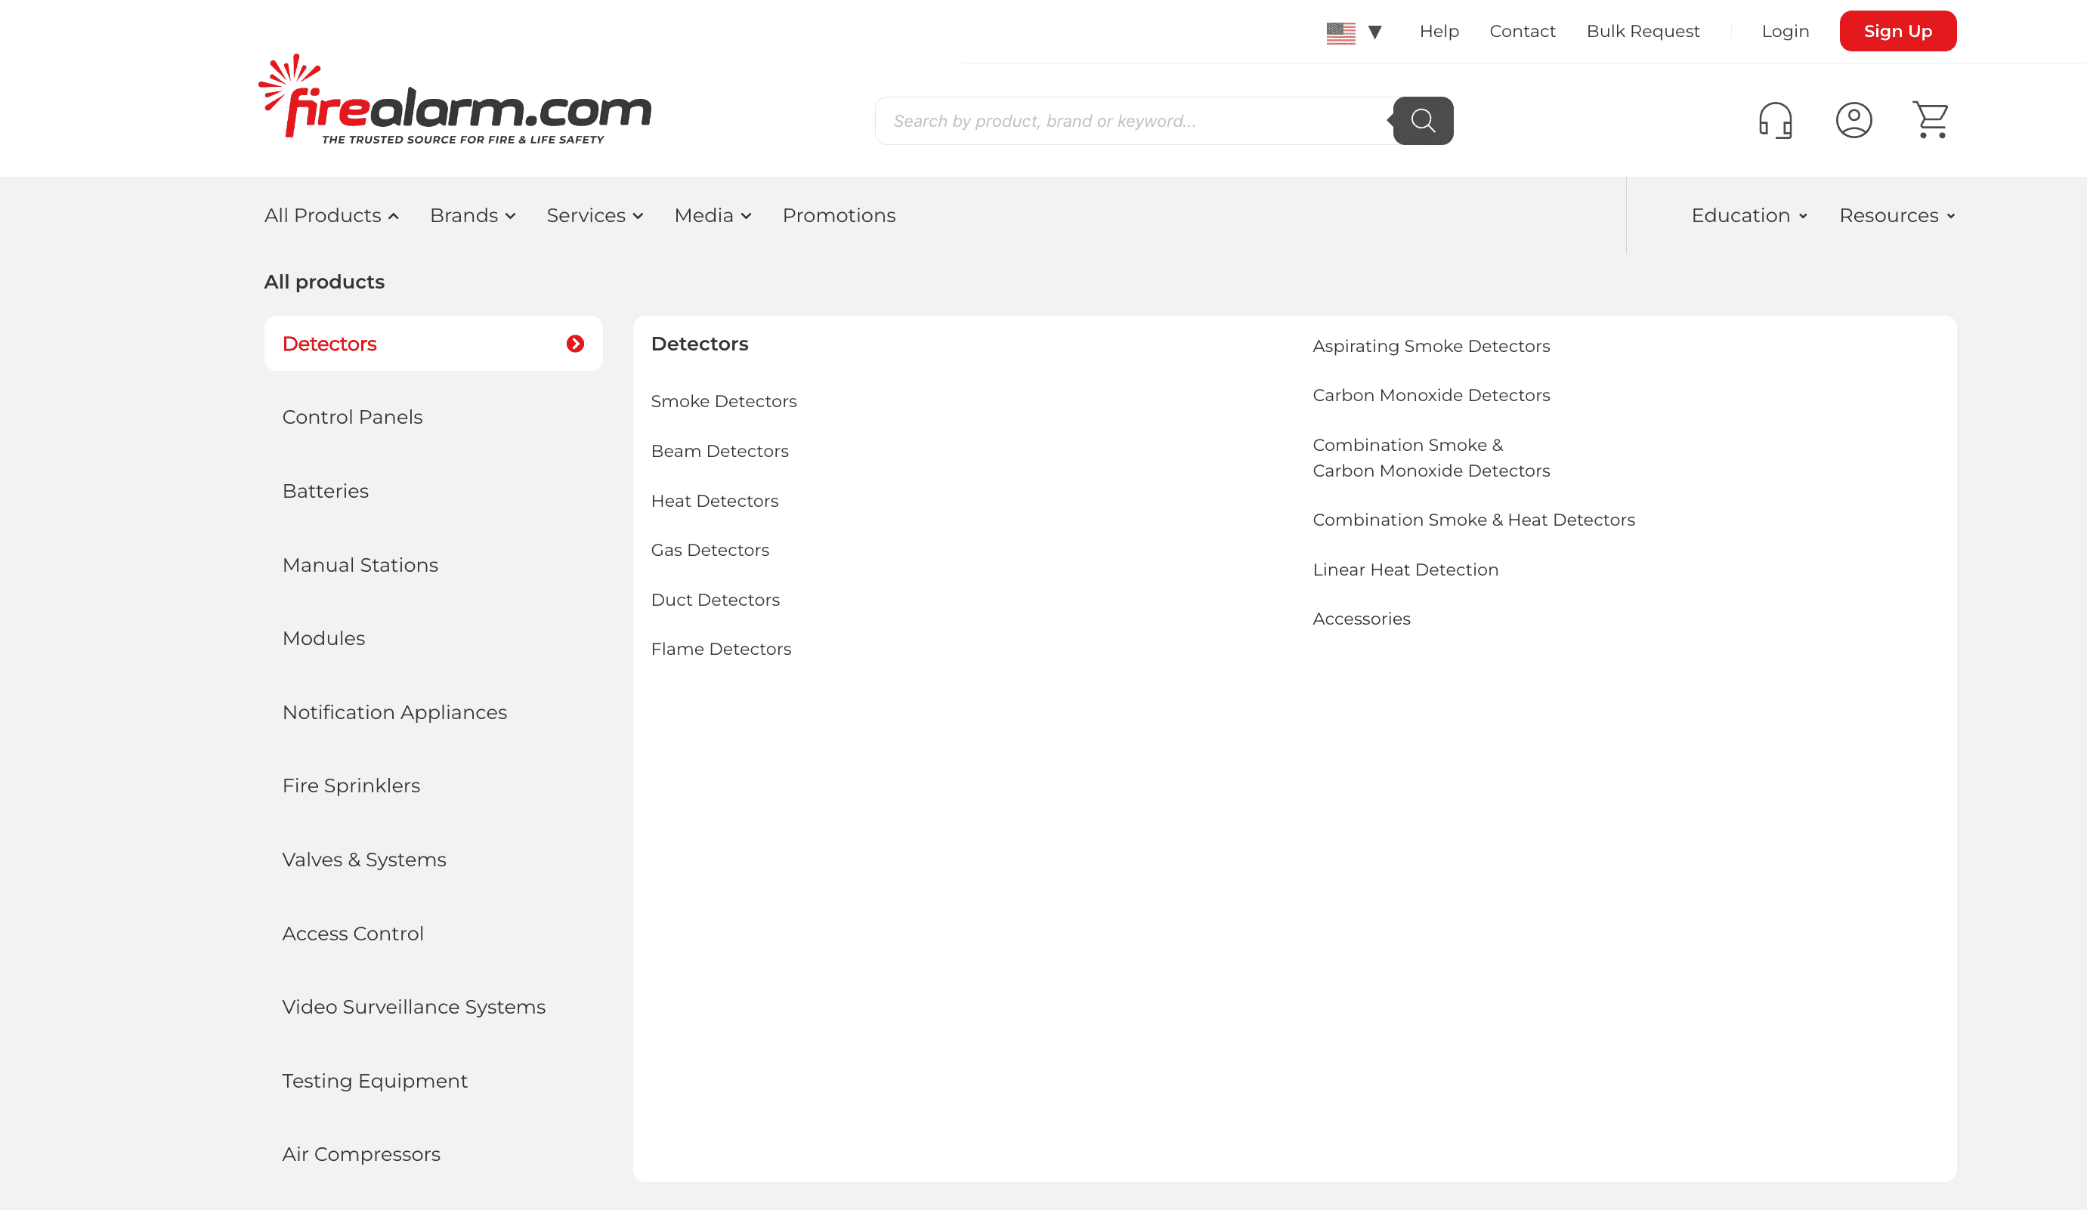The height and width of the screenshot is (1210, 2087).
Task: Open the Resources dropdown menu
Action: [1897, 215]
